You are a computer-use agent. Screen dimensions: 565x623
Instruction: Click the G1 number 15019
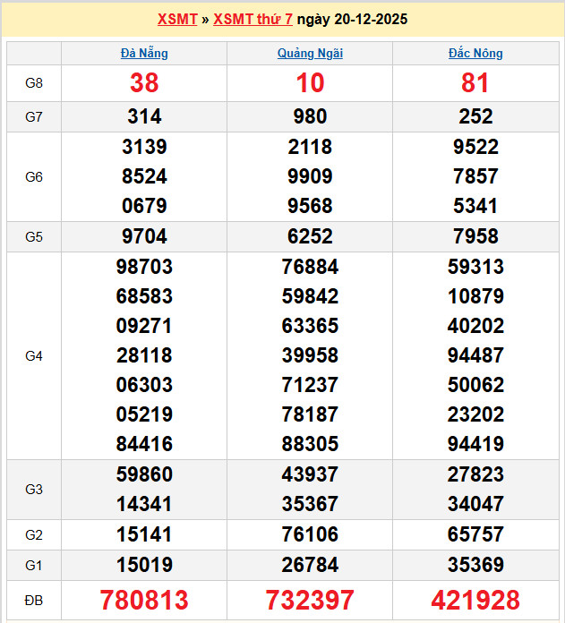point(144,565)
